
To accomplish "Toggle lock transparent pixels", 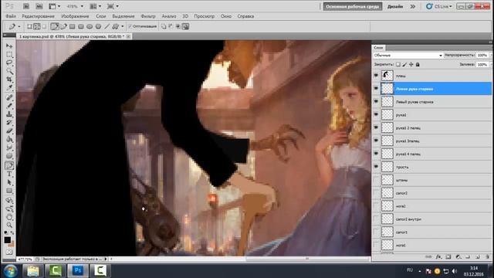I will 398,64.
